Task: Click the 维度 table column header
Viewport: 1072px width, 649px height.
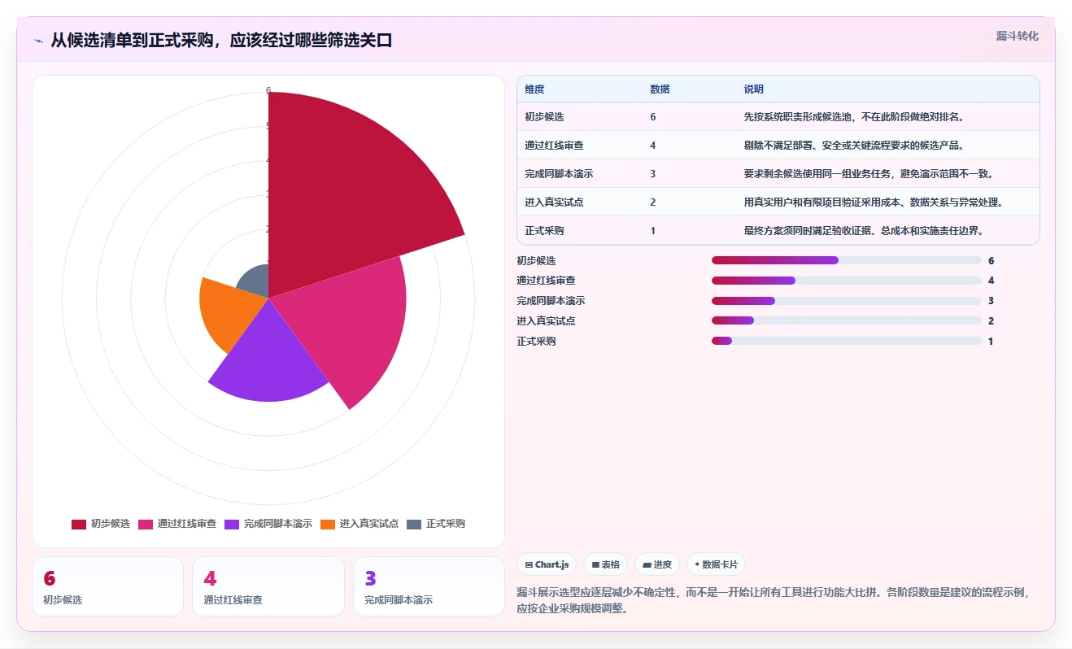Action: [534, 89]
